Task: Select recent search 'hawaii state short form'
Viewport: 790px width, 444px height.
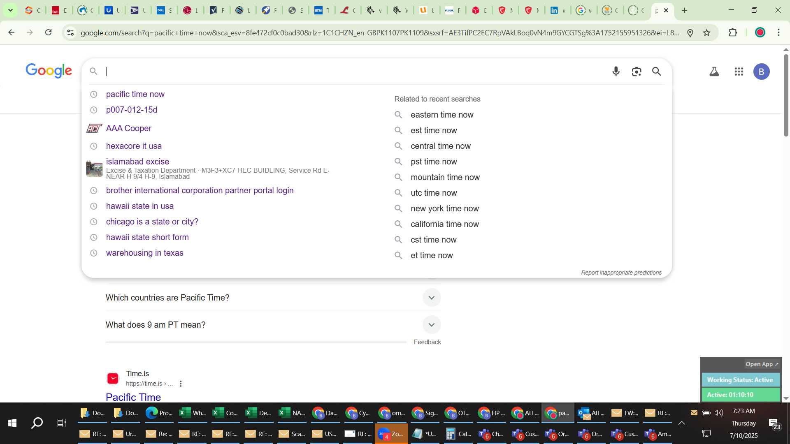Action: click(x=147, y=237)
